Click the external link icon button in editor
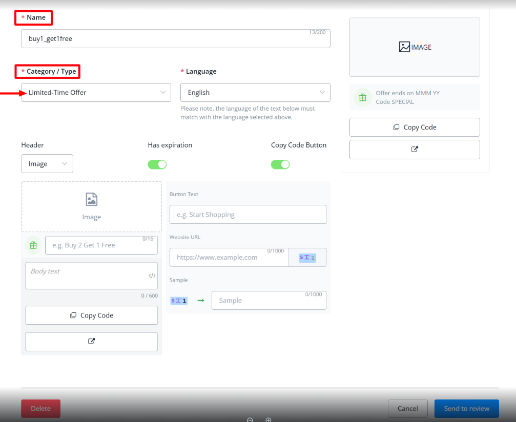This screenshot has height=422, width=516. [x=91, y=342]
